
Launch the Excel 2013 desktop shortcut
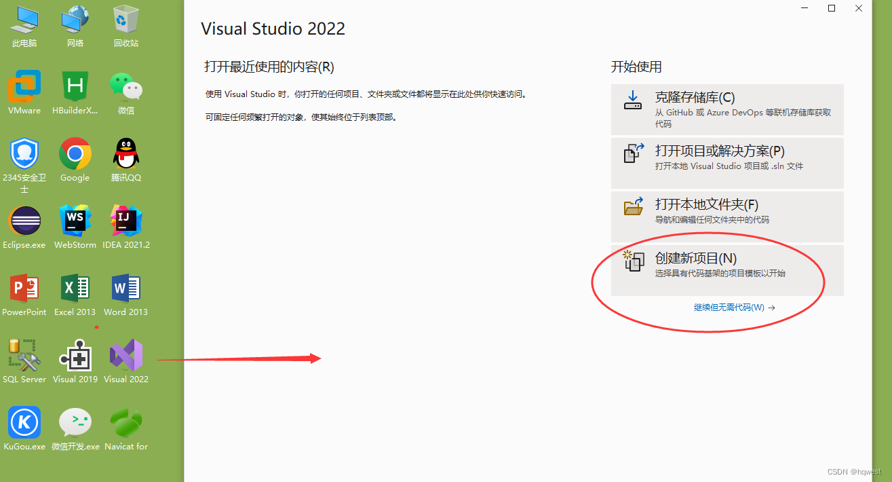[75, 295]
